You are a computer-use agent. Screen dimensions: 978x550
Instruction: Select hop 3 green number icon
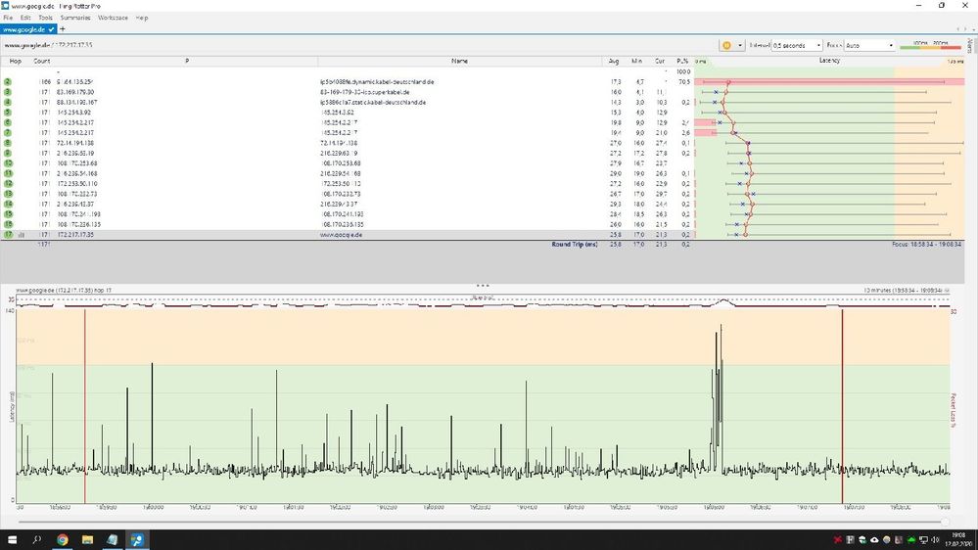point(8,92)
